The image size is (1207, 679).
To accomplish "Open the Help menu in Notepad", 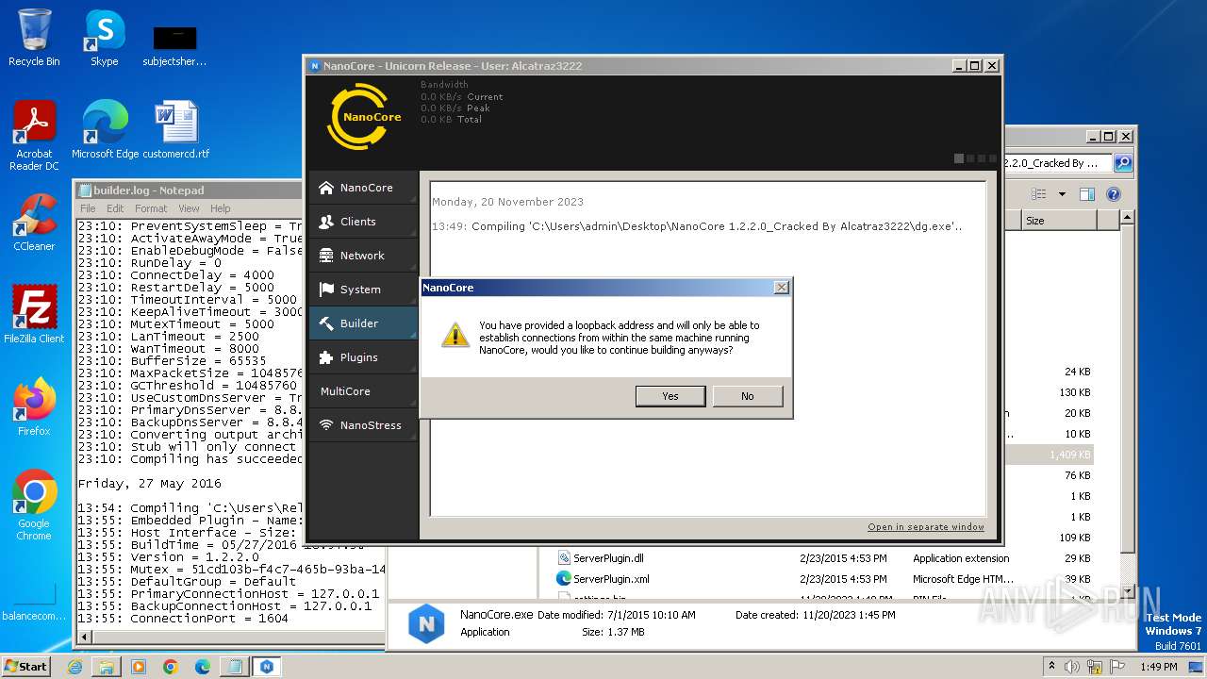I will click(220, 208).
